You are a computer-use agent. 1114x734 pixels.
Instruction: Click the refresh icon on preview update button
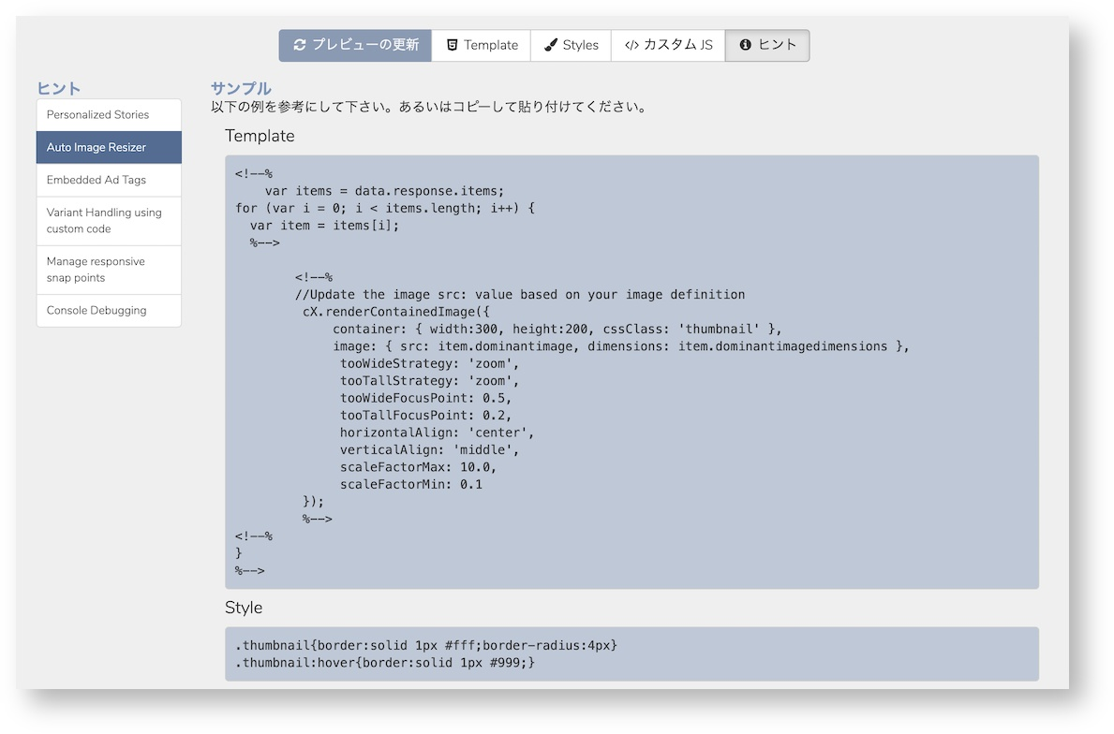click(300, 45)
